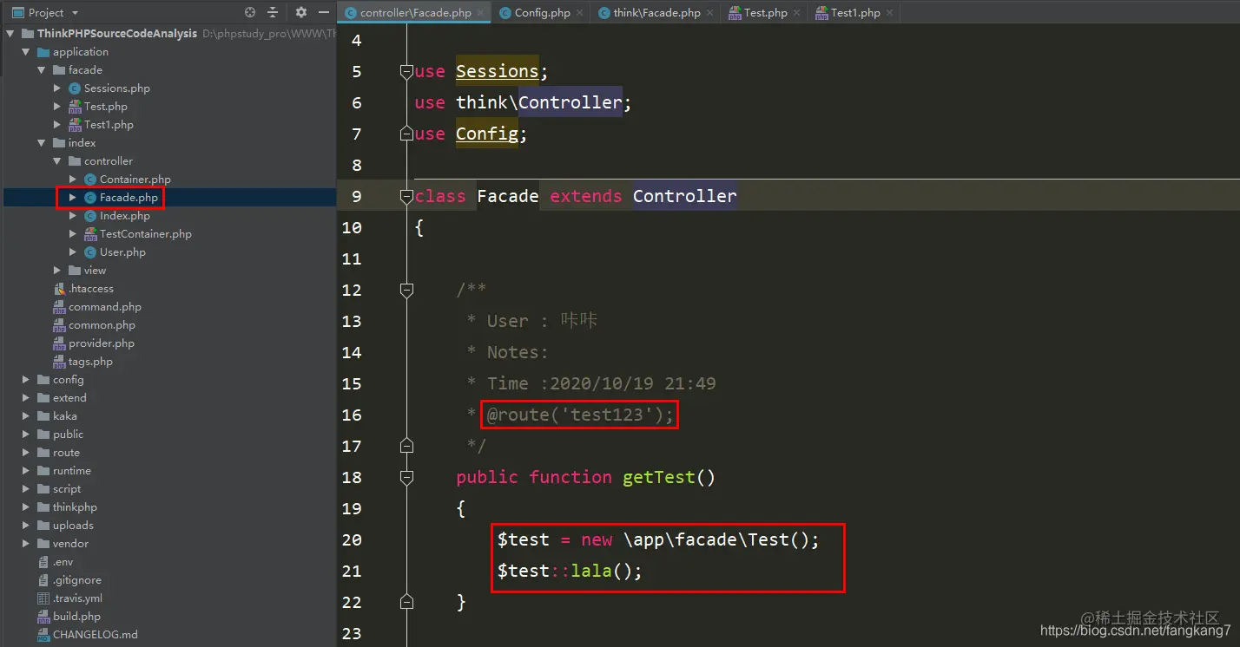The height and width of the screenshot is (647, 1240).
Task: Fold the Facade class at line 9
Action: tap(406, 197)
